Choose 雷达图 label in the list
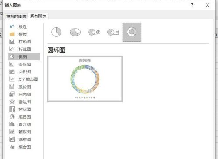The image size is (218, 159). coord(24,102)
